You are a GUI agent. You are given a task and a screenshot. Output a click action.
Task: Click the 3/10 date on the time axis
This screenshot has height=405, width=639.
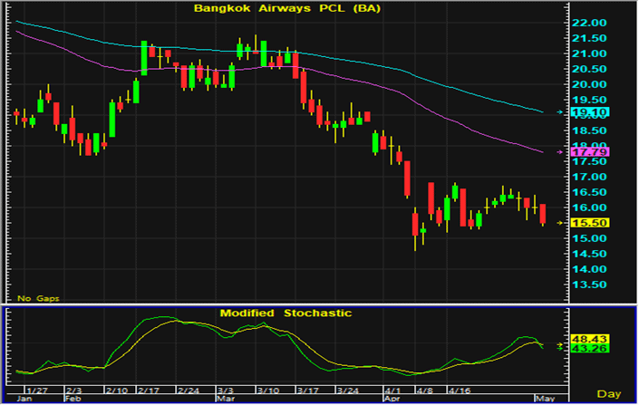click(267, 390)
